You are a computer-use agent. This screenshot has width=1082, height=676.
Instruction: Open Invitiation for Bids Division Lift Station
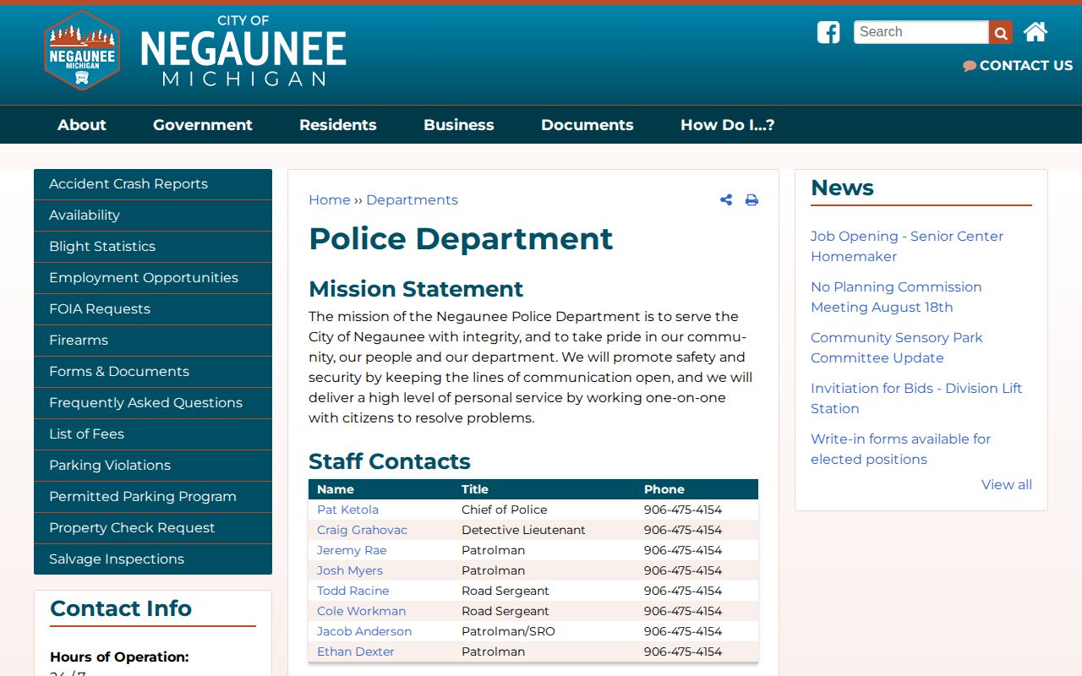click(916, 399)
